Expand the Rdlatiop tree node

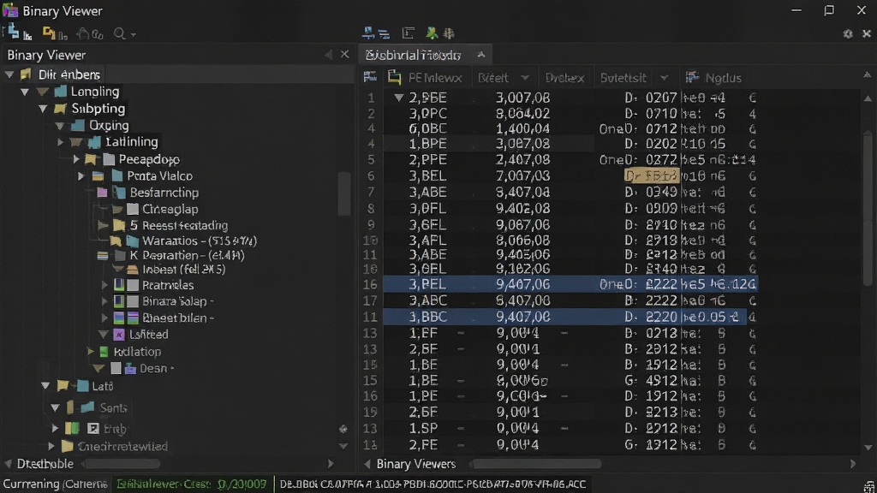click(x=91, y=352)
